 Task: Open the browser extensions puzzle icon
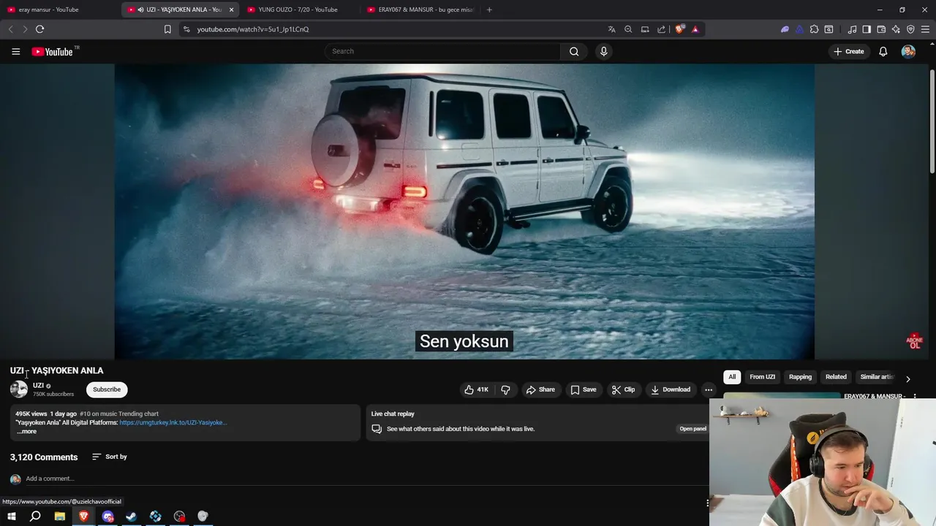[x=814, y=29]
